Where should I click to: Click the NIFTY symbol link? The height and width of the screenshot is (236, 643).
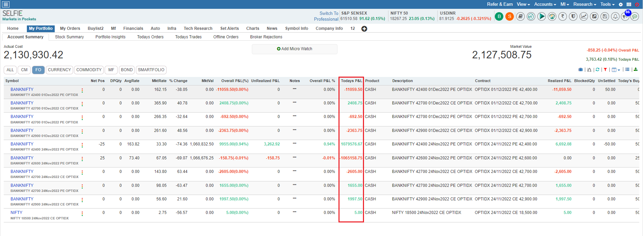pyautogui.click(x=16, y=213)
